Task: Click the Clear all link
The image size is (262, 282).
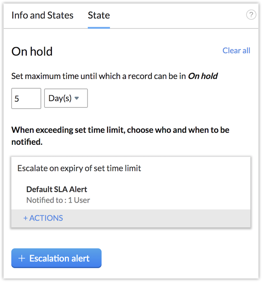Action: [x=236, y=51]
